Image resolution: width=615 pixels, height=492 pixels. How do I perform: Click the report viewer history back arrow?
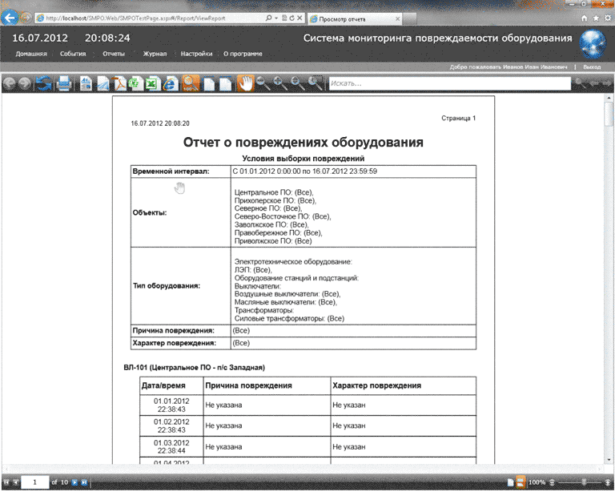coord(9,83)
